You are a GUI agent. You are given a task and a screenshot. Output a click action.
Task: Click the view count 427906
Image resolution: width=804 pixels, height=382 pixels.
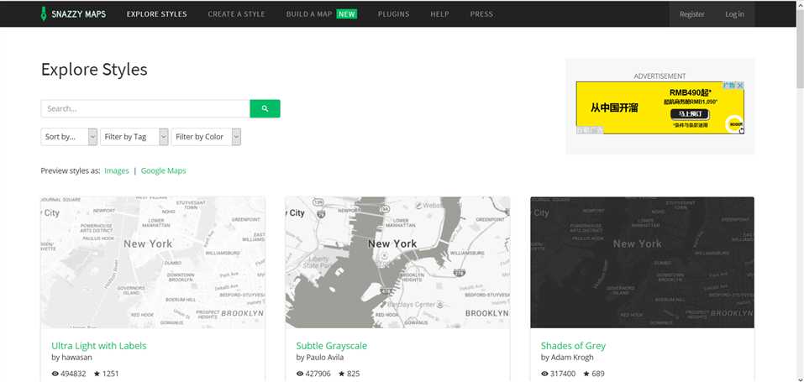[318, 374]
